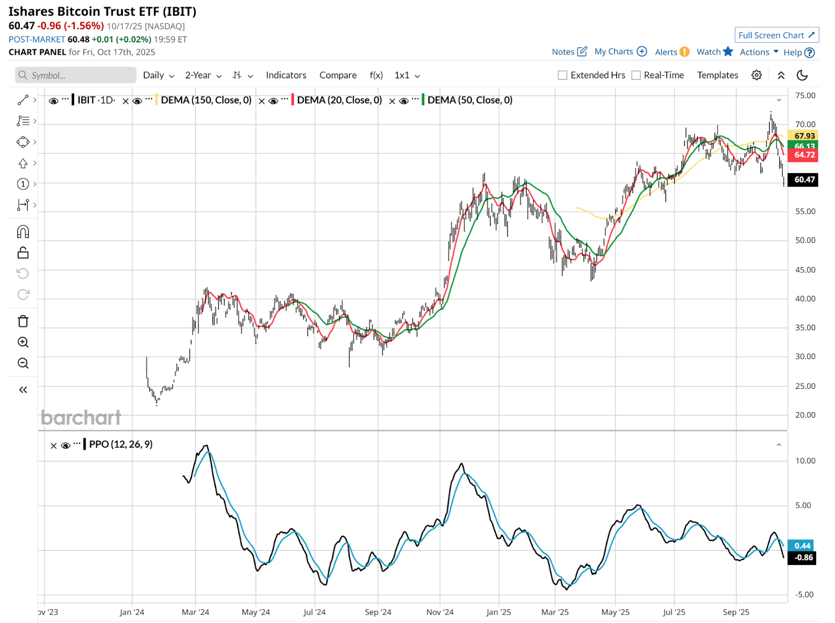Collapse the header with double up chevron

pos(781,75)
